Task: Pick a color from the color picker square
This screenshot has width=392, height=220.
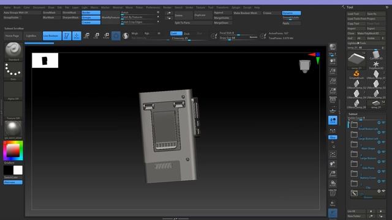Action: (x=13, y=151)
